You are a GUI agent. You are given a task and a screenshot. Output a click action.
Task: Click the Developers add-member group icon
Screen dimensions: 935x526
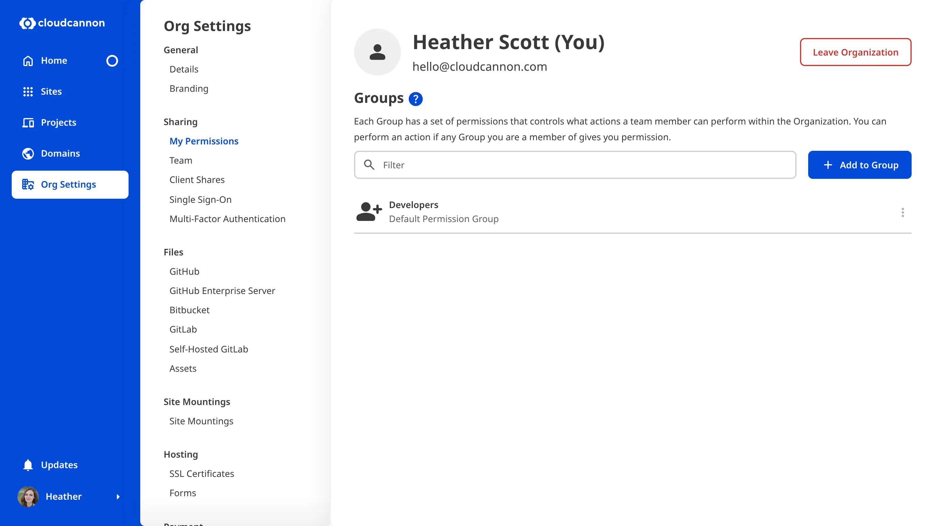pyautogui.click(x=369, y=212)
